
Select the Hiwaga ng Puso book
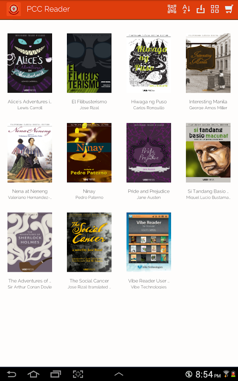point(149,63)
